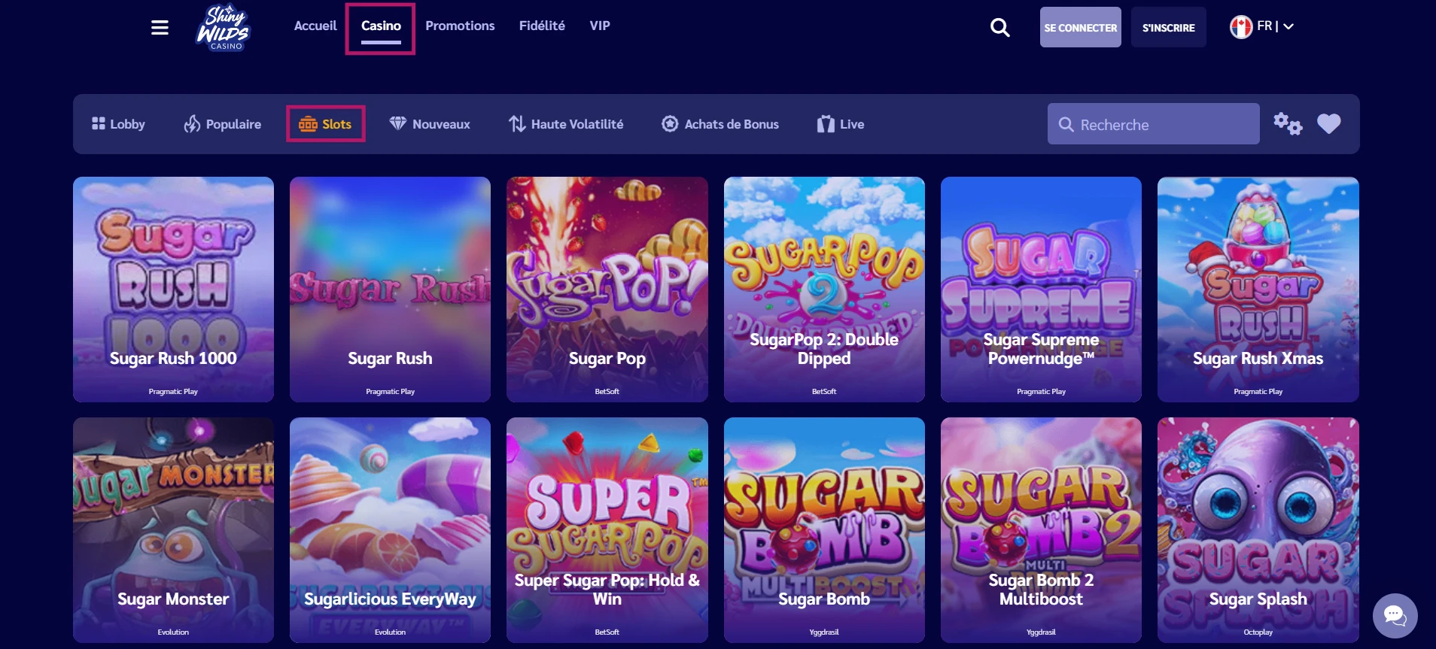The width and height of the screenshot is (1436, 649).
Task: Go to Accueil page
Action: pyautogui.click(x=315, y=26)
